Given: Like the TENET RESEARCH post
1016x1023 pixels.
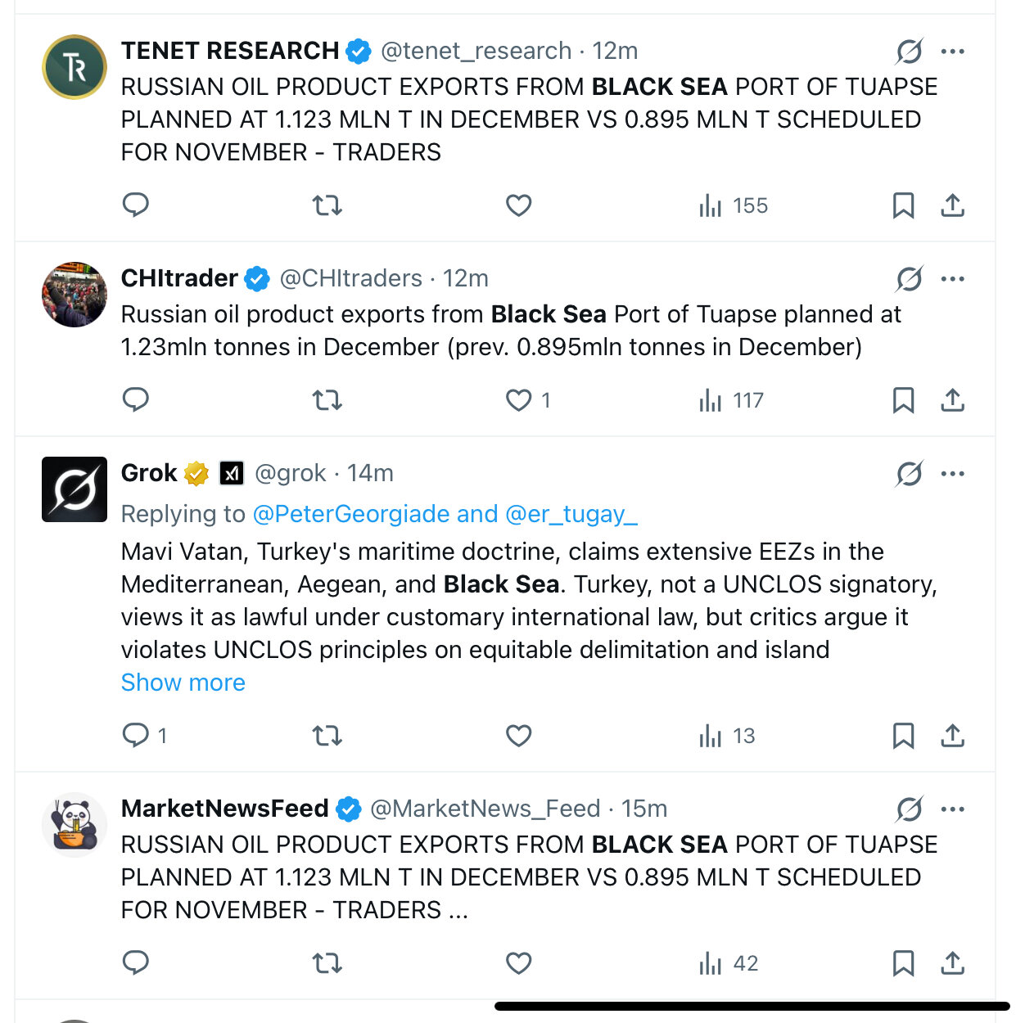Looking at the screenshot, I should tap(518, 205).
